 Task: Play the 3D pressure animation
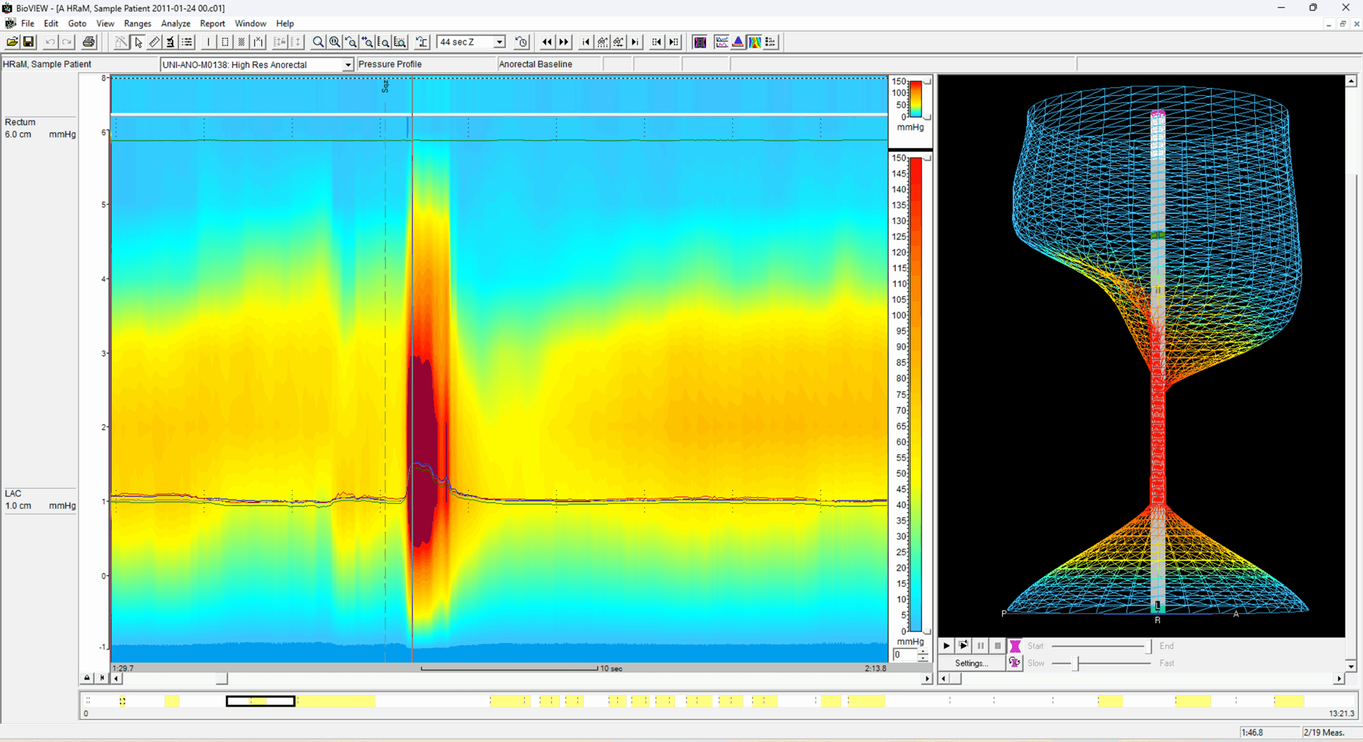(x=946, y=645)
